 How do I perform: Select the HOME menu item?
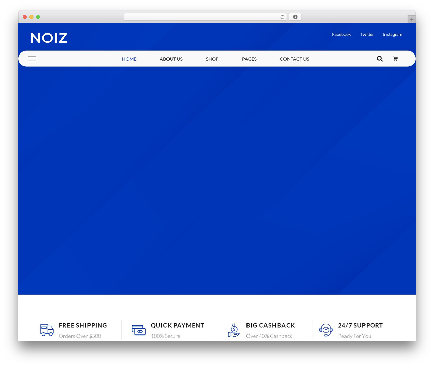[x=129, y=59]
